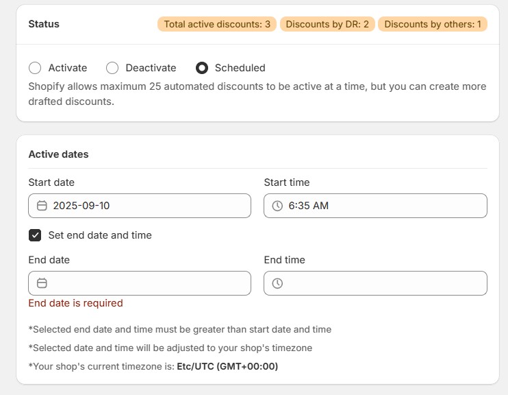Uncheck Set end date and time checkbox
This screenshot has height=395, width=508.
pyautogui.click(x=35, y=235)
